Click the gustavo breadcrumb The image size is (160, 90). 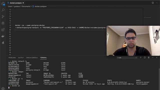tap(17, 6)
